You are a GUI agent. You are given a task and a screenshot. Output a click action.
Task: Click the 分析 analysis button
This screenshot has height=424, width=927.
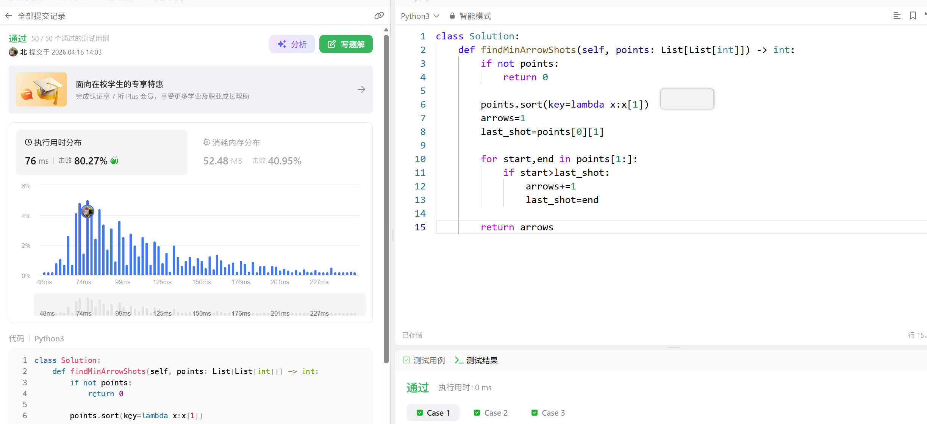(x=292, y=44)
